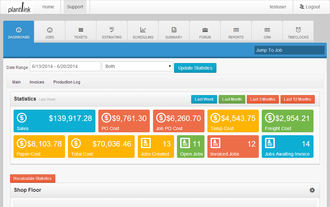Select the Last Month filter button
This screenshot has height=207, width=330.
pyautogui.click(x=232, y=99)
